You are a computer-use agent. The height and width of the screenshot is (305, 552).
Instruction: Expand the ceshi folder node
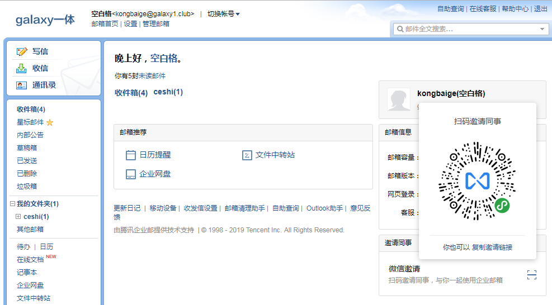pos(18,217)
